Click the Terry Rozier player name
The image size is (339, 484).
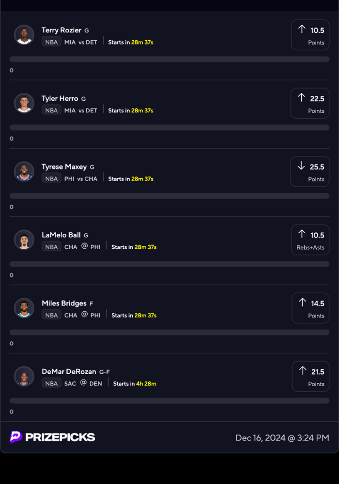click(x=62, y=30)
